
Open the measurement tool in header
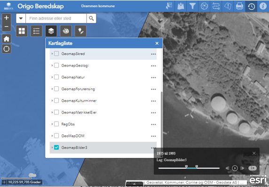pyautogui.click(x=216, y=6)
